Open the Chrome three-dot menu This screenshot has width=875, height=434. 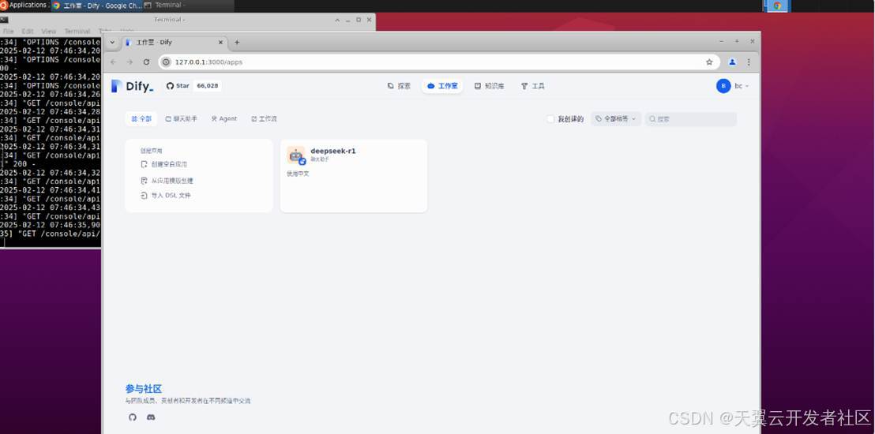pyautogui.click(x=749, y=62)
